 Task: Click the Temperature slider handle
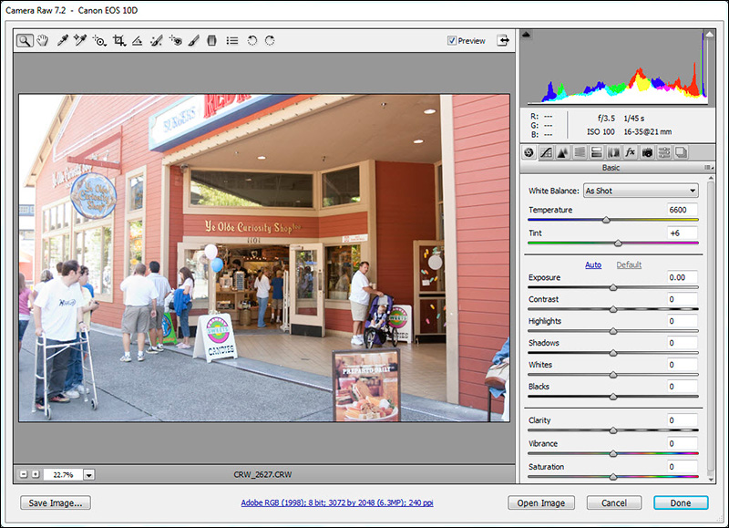[x=606, y=220]
